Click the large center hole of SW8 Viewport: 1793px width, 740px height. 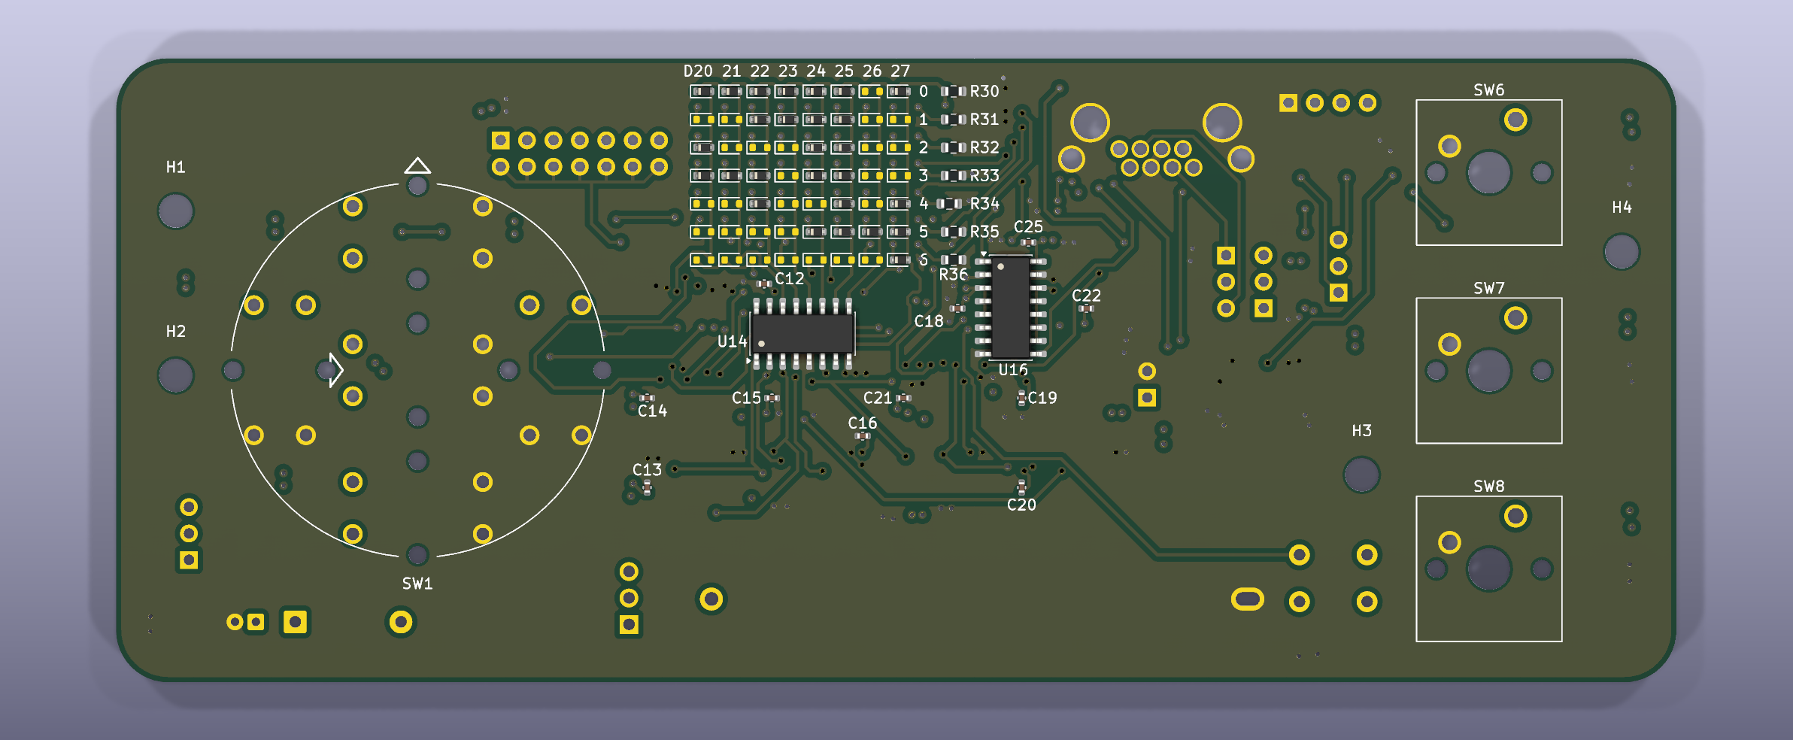point(1489,569)
